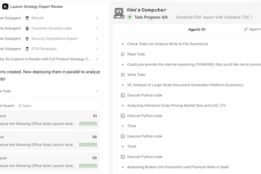
Task: Expand the Ethicist subagent row chevron
Action: click(97, 18)
